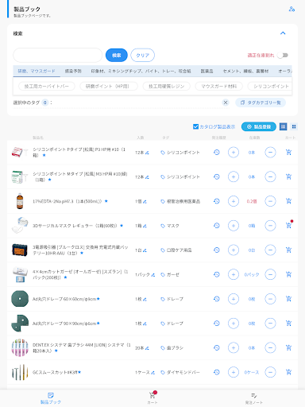This screenshot has width=305, height=407.
Task: Increase stock for シリコンポイント Pタイプ
Action: 234,153
